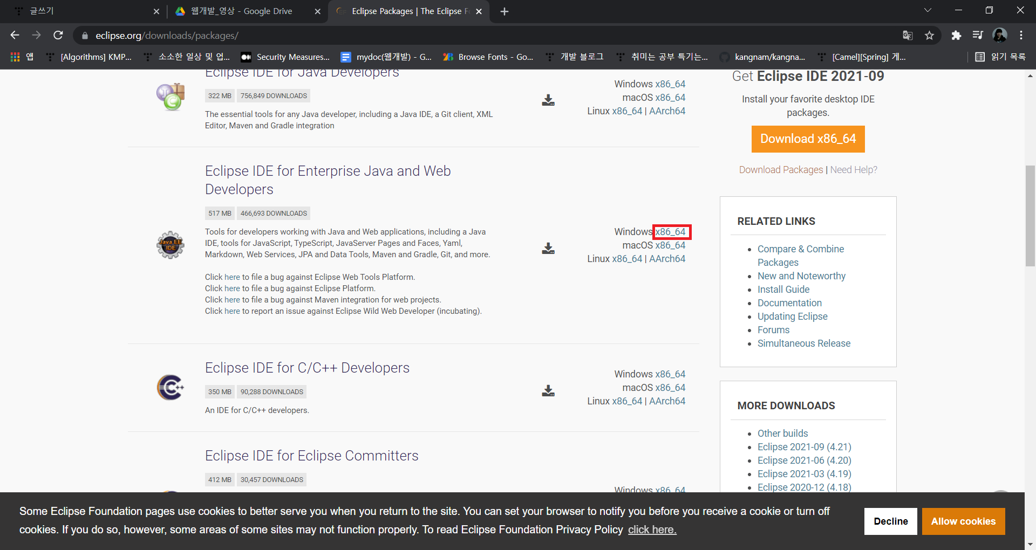The width and height of the screenshot is (1036, 550).
Task: Click the download icon for Java Developers package
Action: 548,100
